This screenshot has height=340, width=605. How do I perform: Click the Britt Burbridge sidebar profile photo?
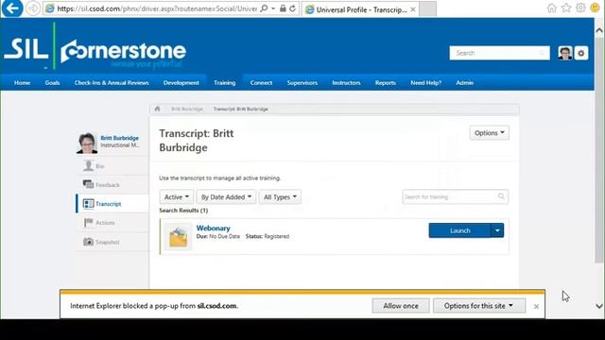(86, 143)
